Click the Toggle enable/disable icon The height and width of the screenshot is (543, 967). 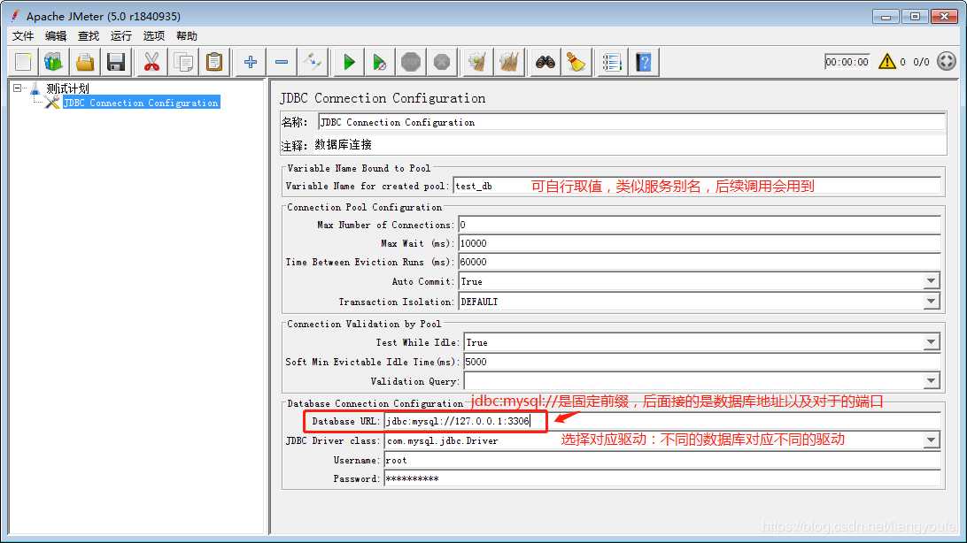(x=312, y=62)
